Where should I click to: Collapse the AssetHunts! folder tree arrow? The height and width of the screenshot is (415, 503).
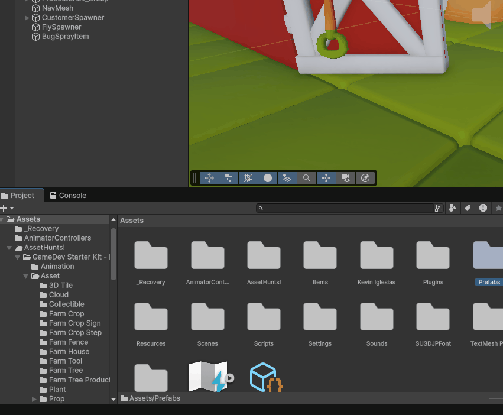point(9,248)
